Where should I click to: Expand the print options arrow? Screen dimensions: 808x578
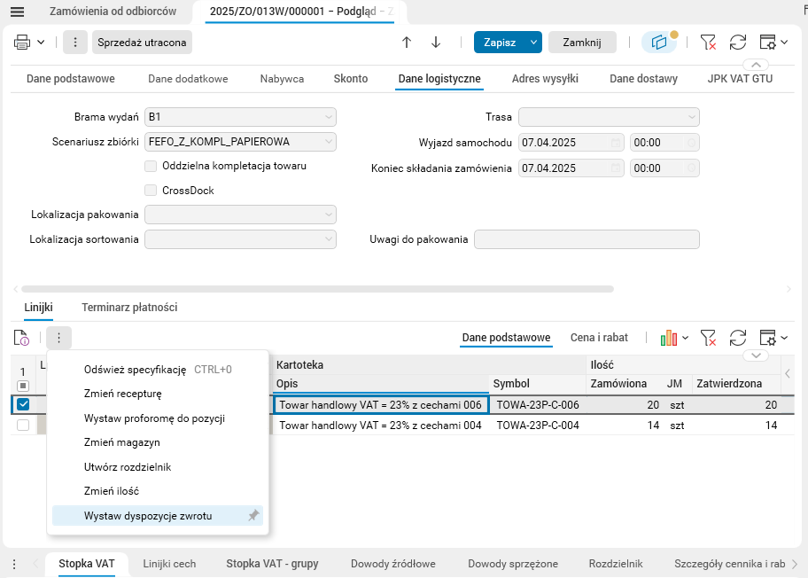(x=42, y=43)
